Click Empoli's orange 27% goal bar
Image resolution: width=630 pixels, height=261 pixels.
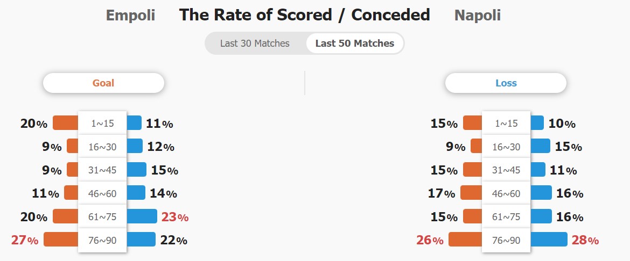pos(61,240)
